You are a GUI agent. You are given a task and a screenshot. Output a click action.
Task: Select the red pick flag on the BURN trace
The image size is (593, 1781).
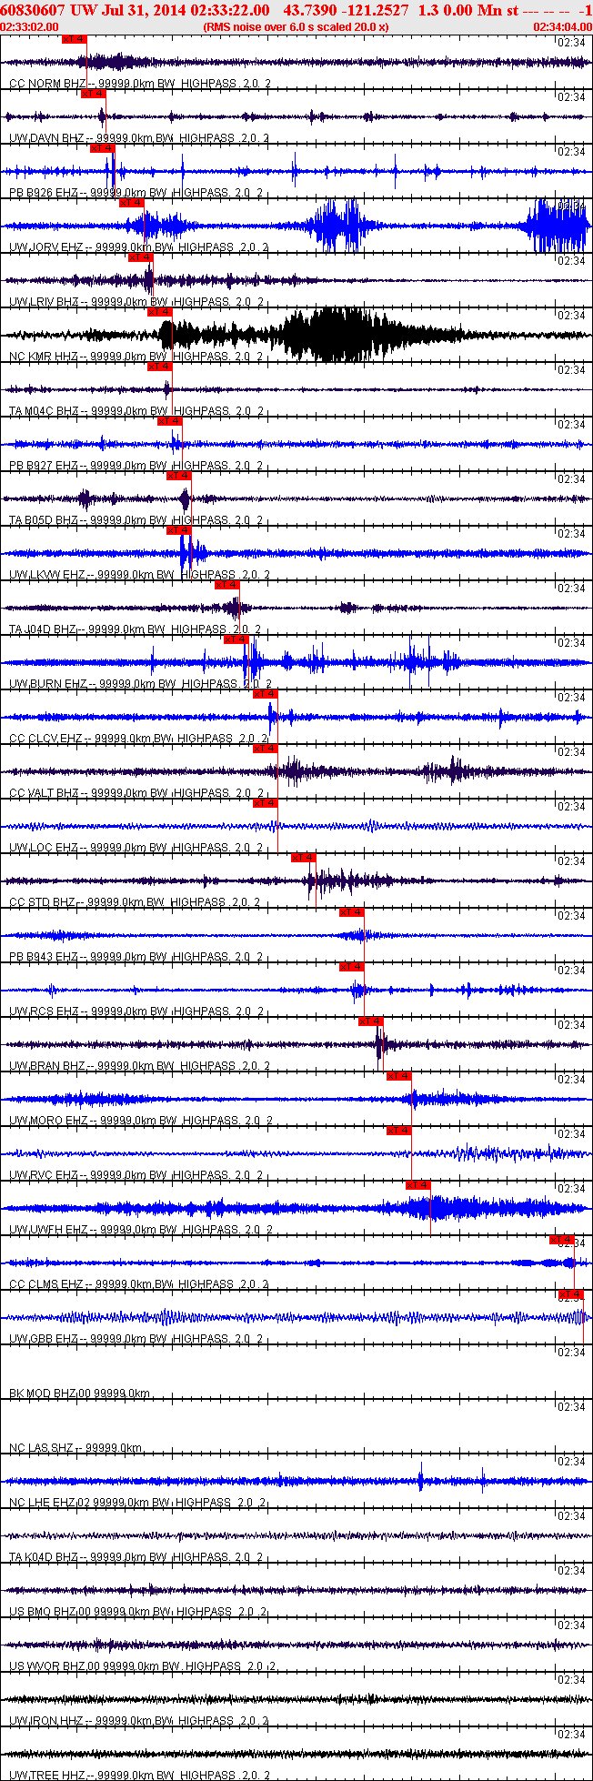tap(236, 639)
